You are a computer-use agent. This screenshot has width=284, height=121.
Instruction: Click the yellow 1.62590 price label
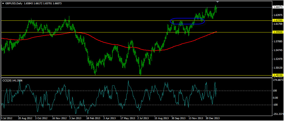278,21
